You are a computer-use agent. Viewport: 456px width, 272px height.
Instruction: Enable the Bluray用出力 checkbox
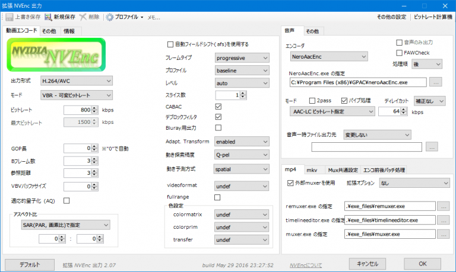point(218,128)
